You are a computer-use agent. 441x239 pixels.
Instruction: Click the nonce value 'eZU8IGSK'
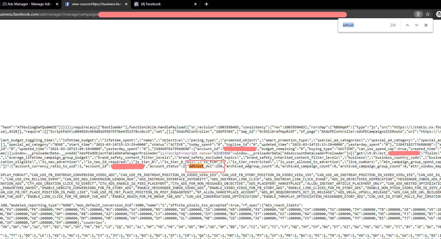click(222, 153)
